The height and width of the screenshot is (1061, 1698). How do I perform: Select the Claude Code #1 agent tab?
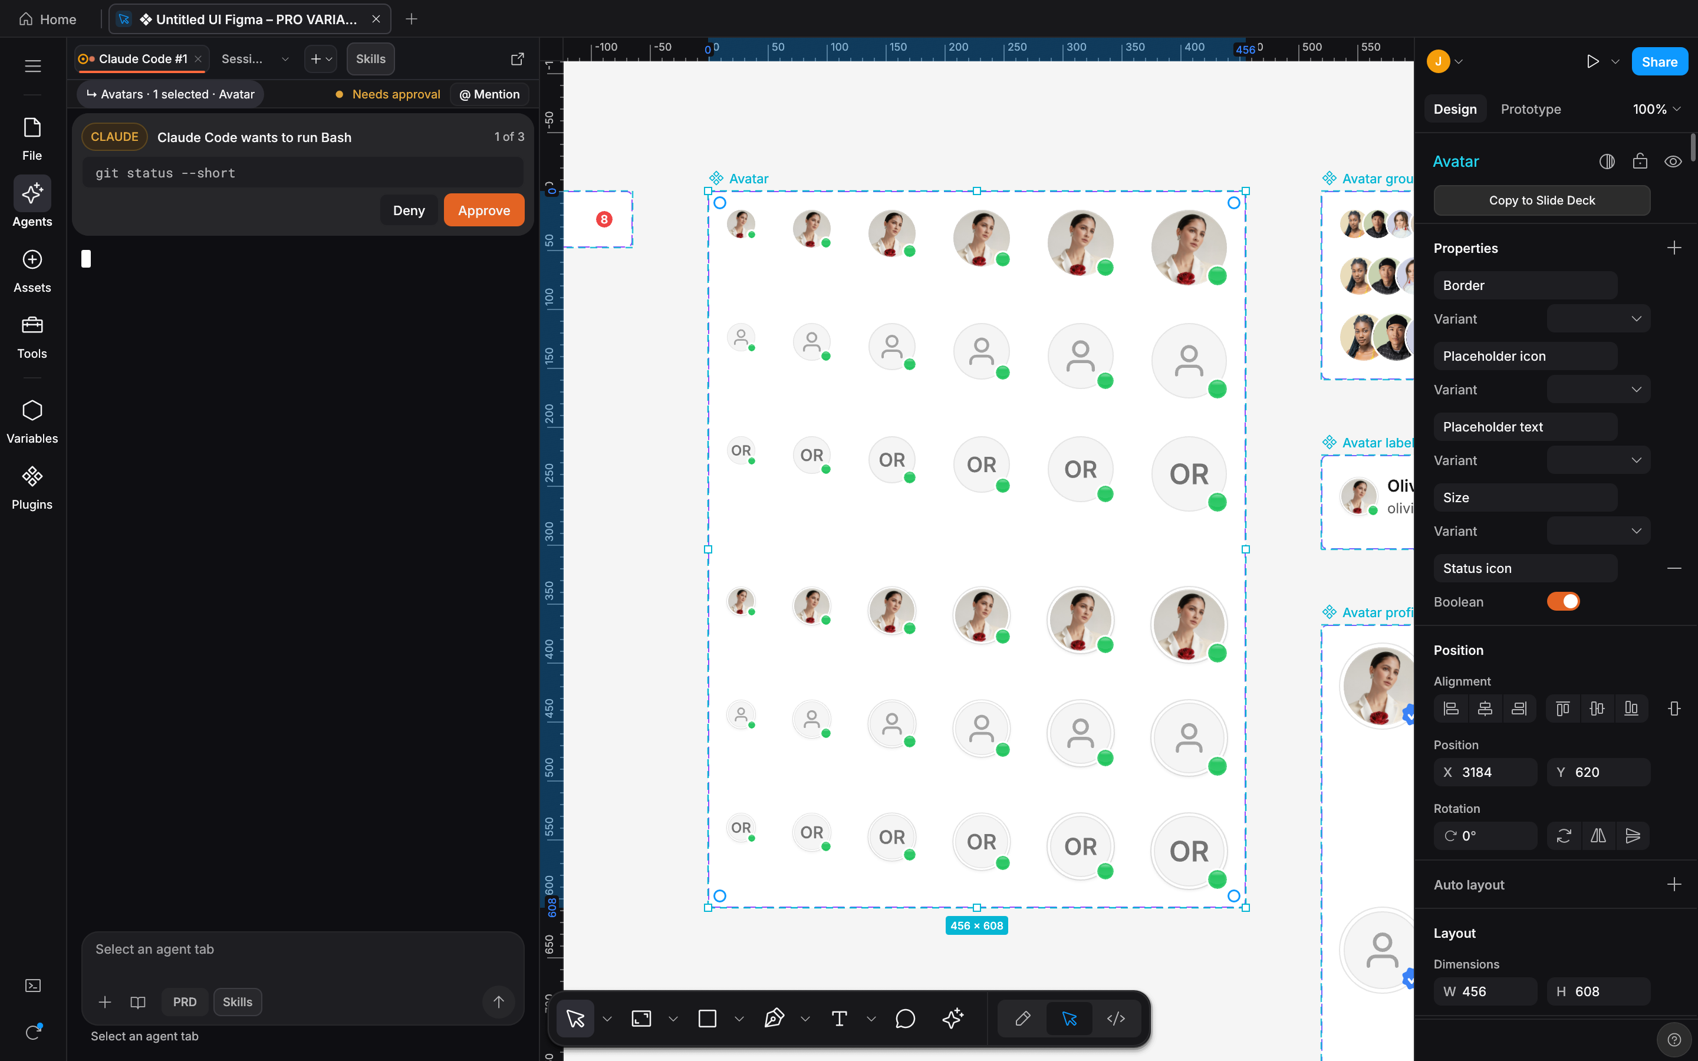click(x=141, y=59)
